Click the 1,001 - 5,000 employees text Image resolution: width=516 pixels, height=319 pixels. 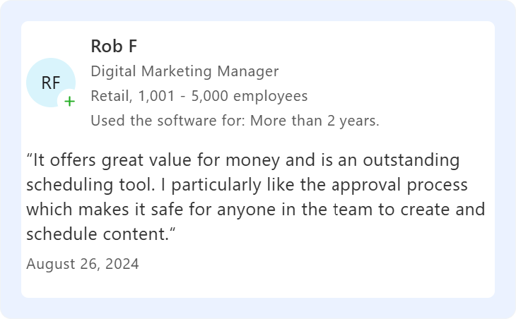pyautogui.click(x=223, y=96)
